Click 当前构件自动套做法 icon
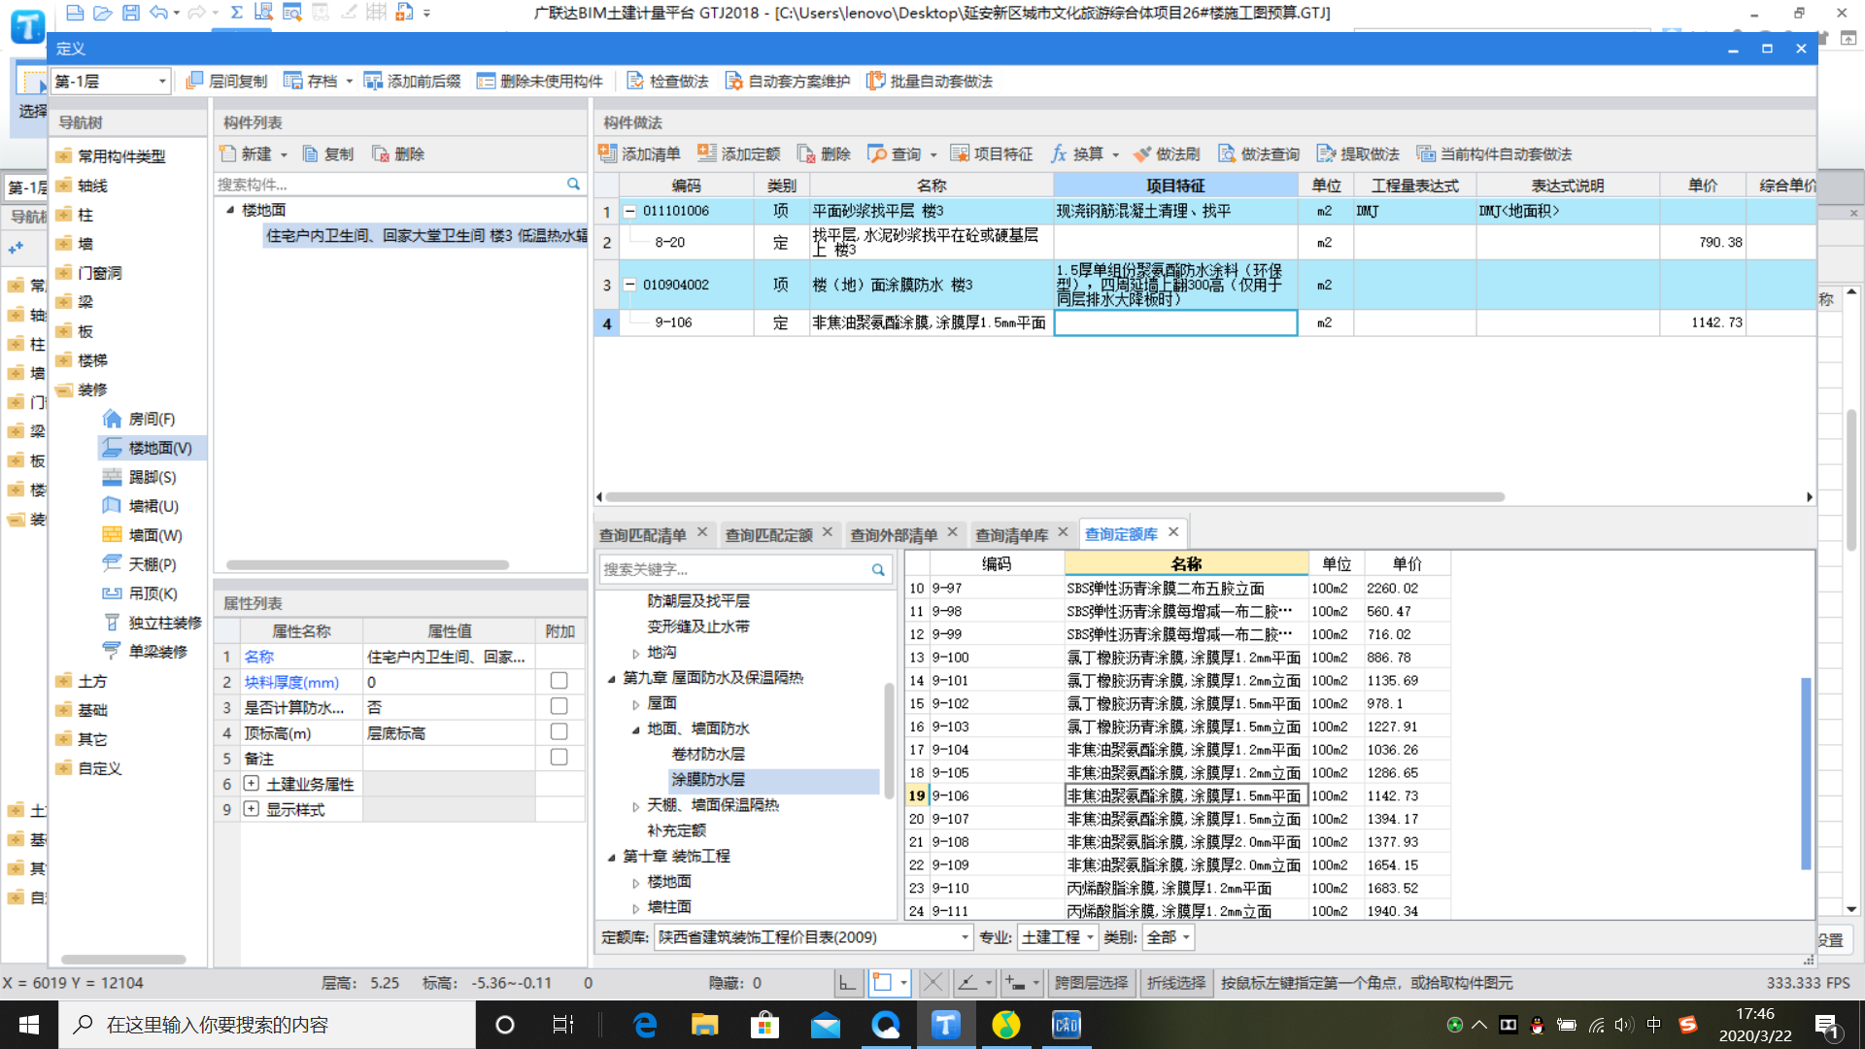Viewport: 1865px width, 1049px height. [1425, 153]
